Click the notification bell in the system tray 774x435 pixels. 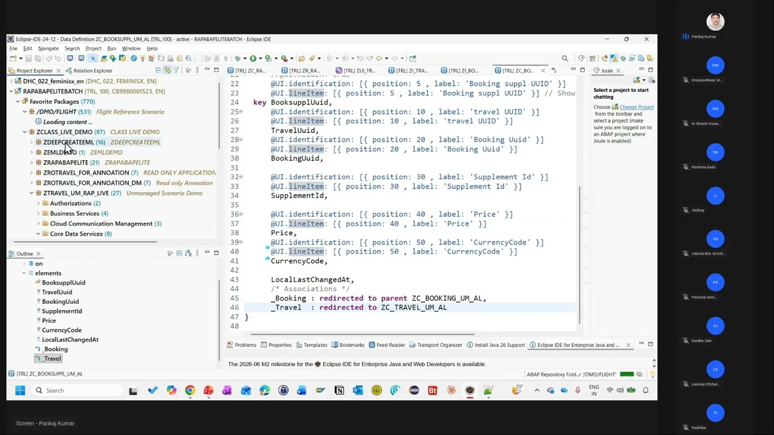(x=645, y=390)
